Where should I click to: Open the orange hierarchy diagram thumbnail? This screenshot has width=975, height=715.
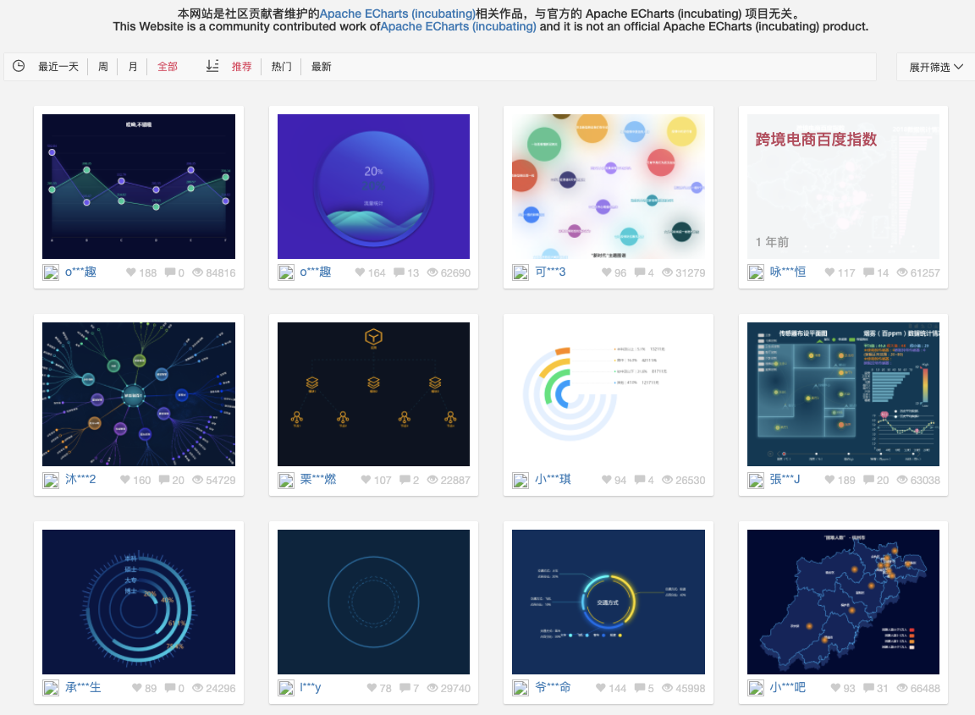click(373, 394)
